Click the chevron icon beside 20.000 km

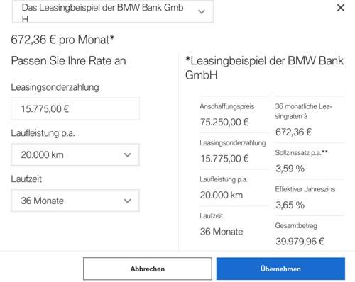click(x=127, y=155)
